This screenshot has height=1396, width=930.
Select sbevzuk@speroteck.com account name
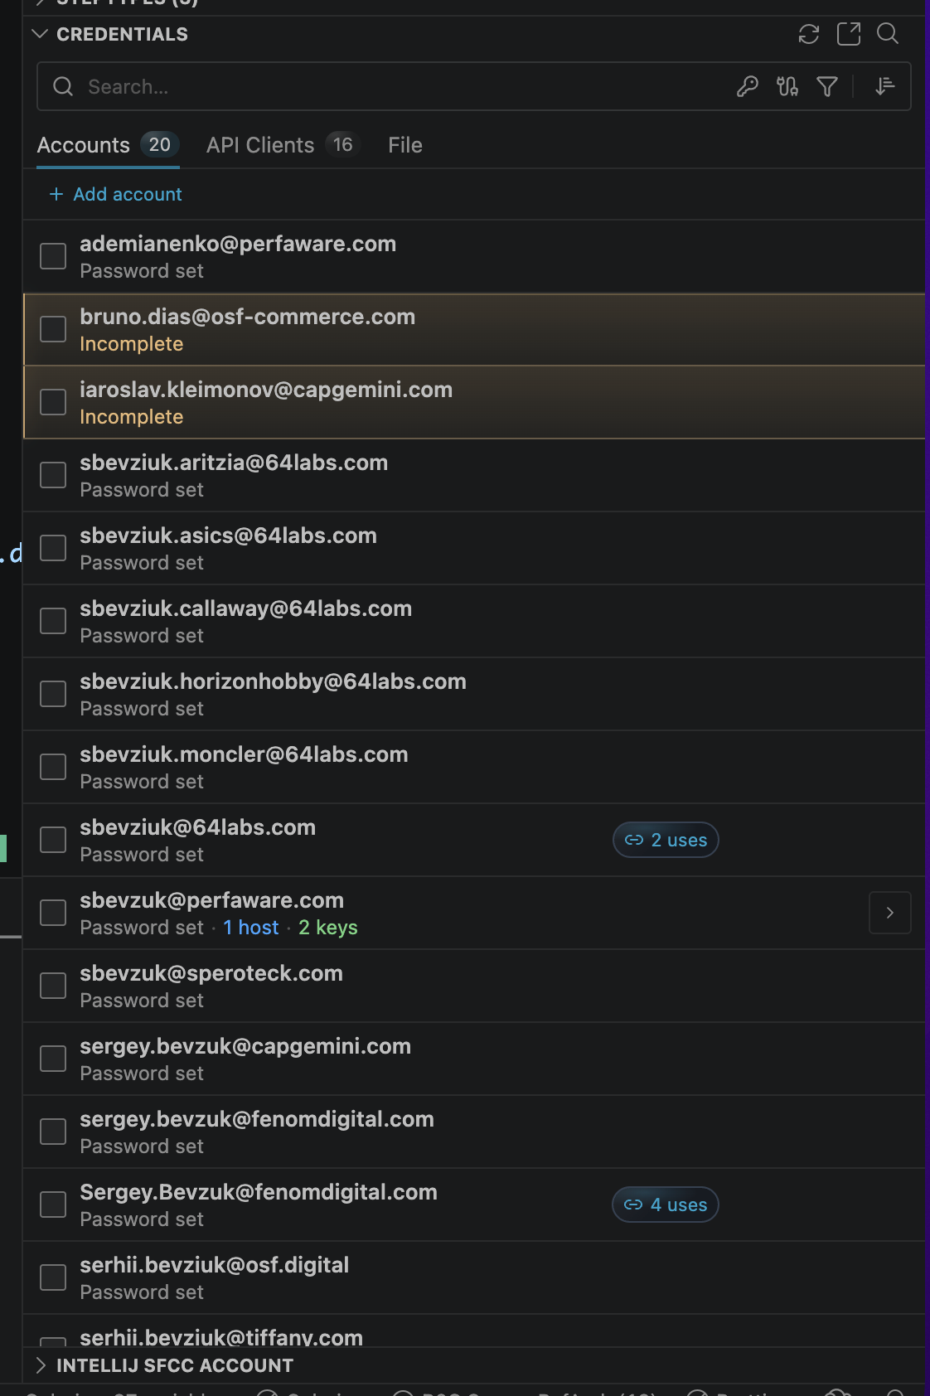pos(211,973)
